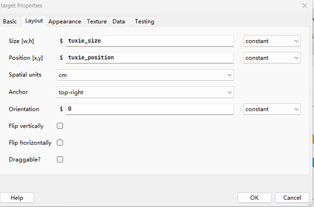Enable the Flip vertically checkbox
314x207 pixels.
(x=60, y=126)
